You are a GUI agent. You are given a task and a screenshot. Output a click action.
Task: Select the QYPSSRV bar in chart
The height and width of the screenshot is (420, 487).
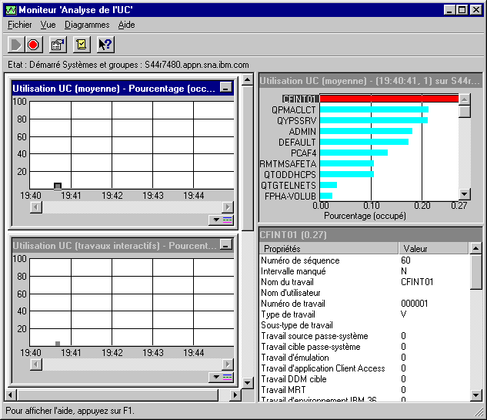point(374,120)
